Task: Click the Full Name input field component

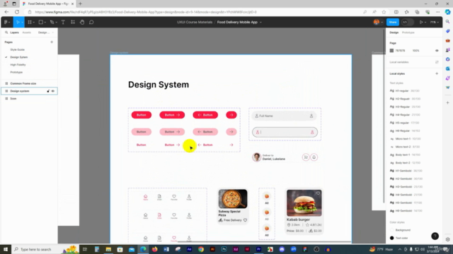Action: pyautogui.click(x=285, y=116)
